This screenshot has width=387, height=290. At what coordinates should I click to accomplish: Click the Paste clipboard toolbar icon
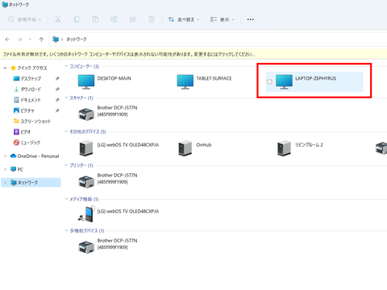95,19
